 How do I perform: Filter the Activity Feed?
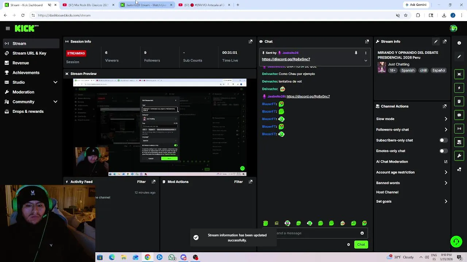[141, 182]
